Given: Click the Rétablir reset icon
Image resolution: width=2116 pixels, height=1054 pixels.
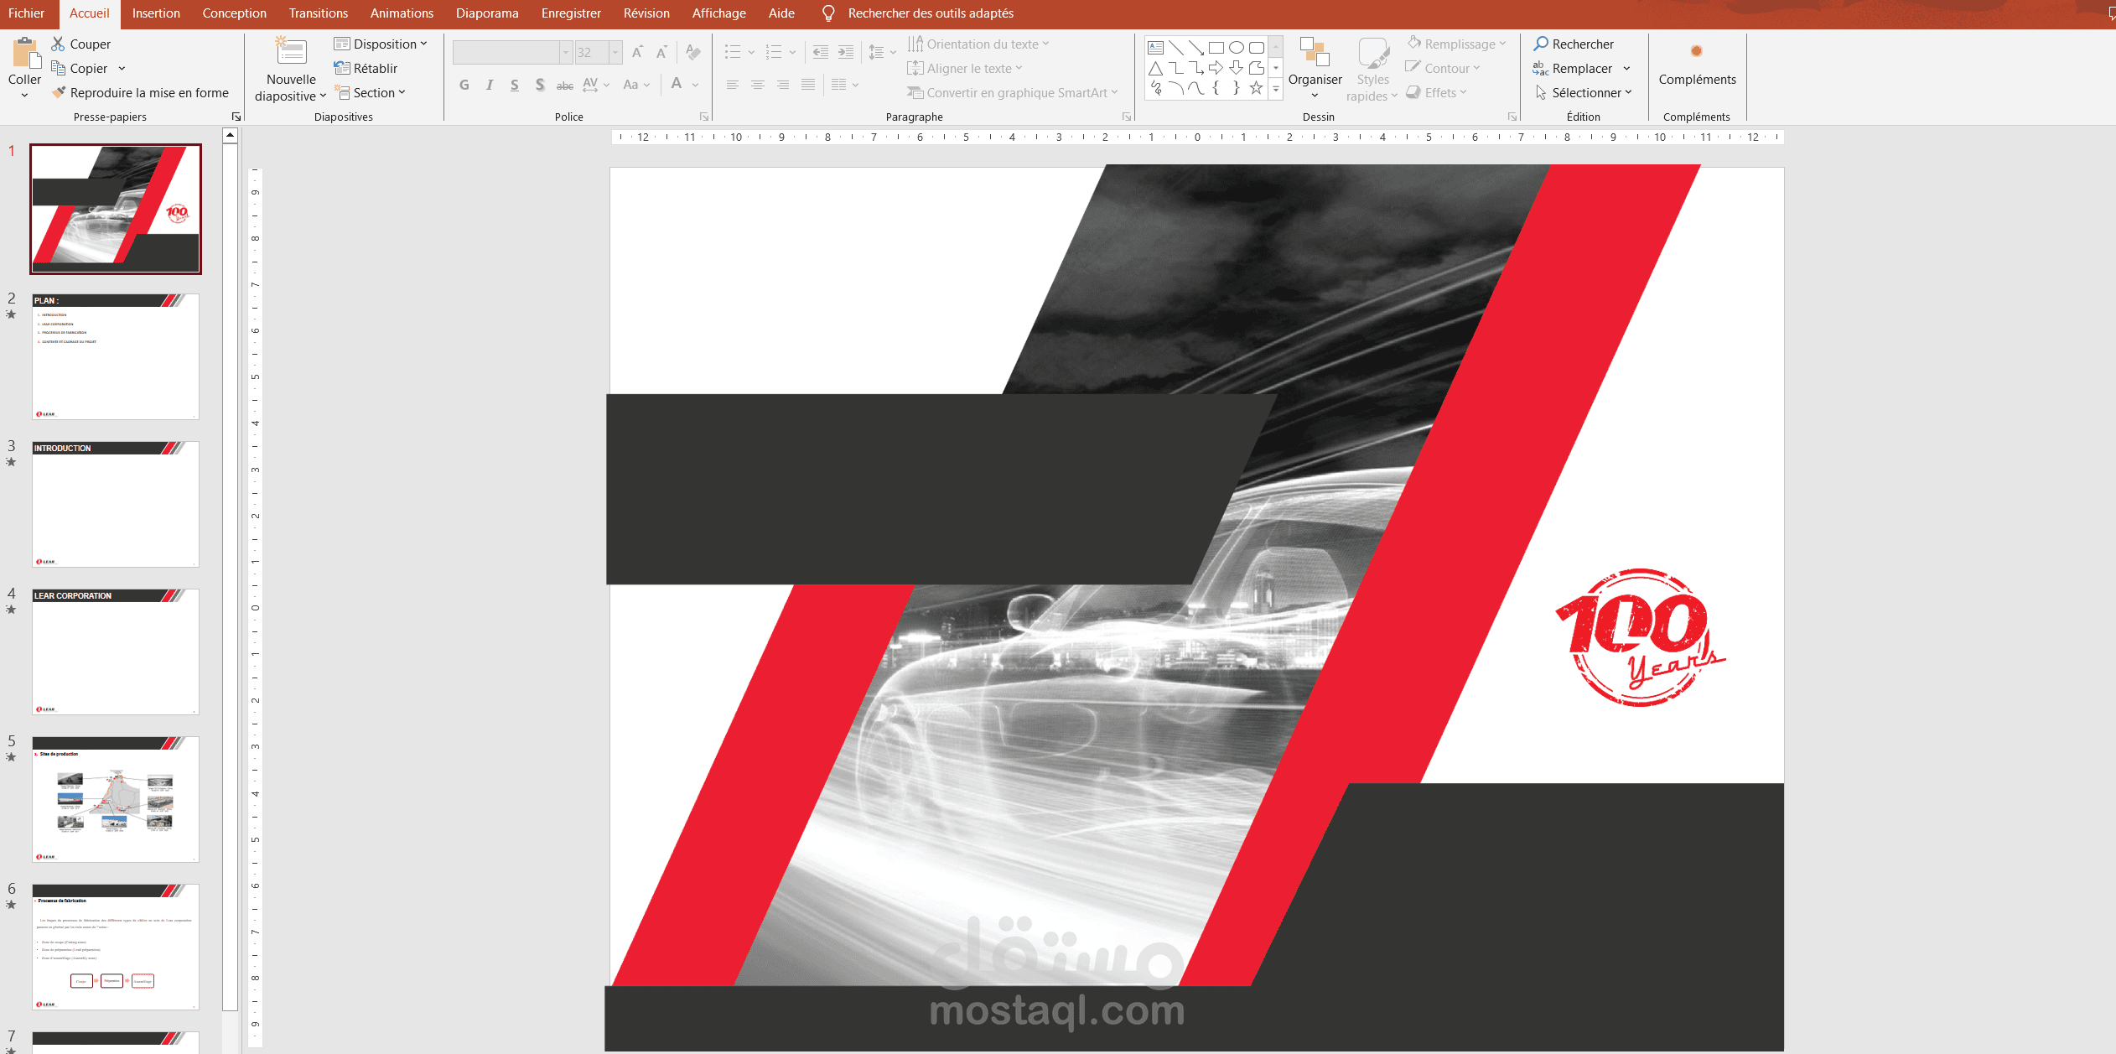Looking at the screenshot, I should point(341,68).
